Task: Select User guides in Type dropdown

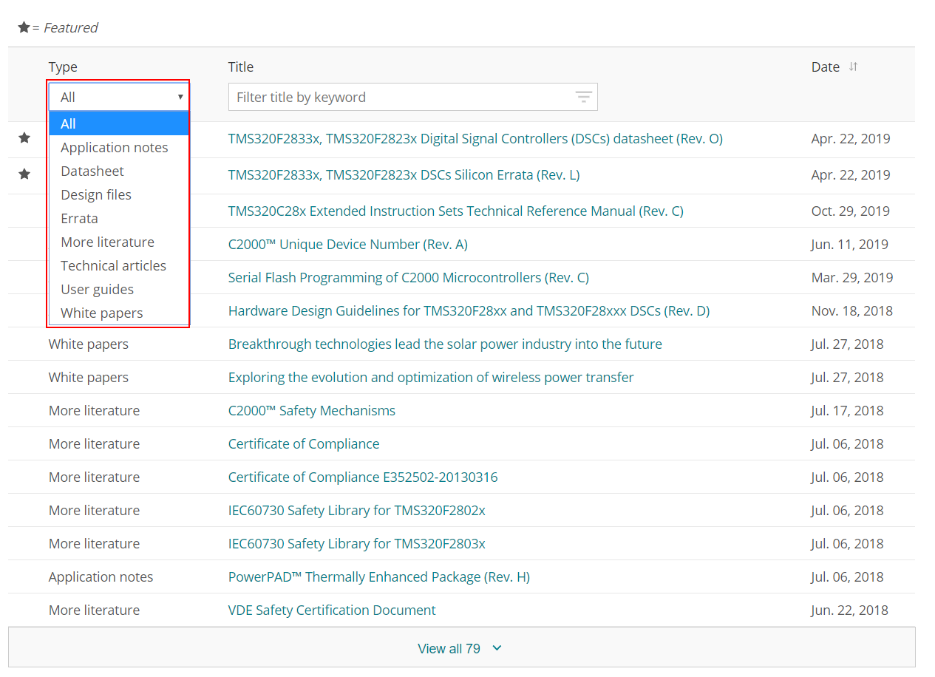Action: [97, 289]
